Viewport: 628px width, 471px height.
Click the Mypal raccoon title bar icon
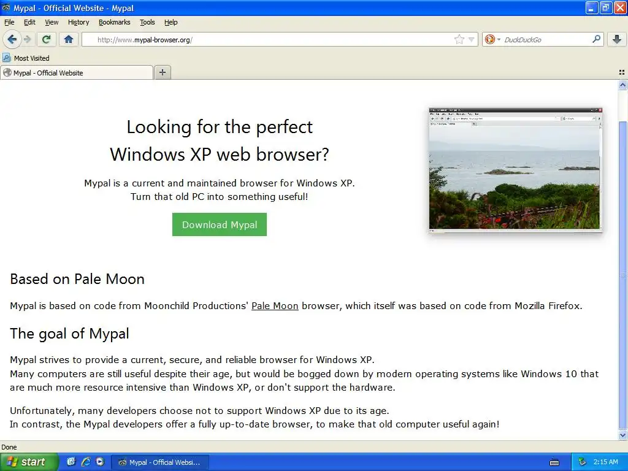click(6, 7)
